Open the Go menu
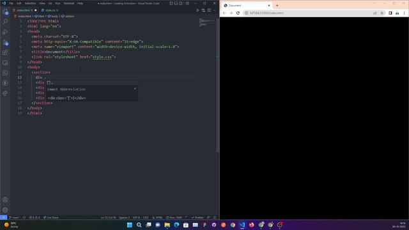Viewport: 409px width, 230px height. pyautogui.click(x=50, y=3)
